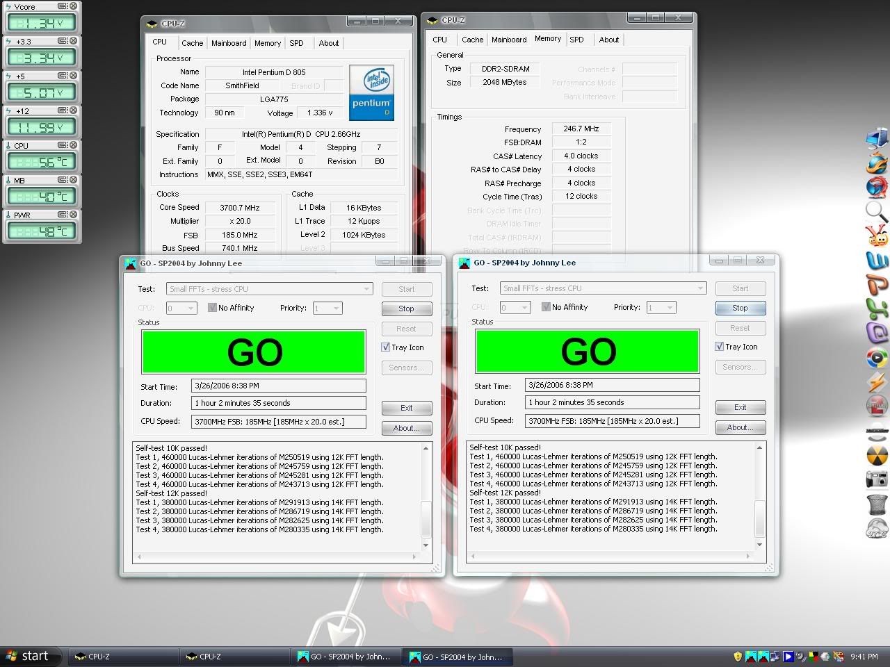Toggle Tray Icon checkbox in left SP2004

(x=386, y=347)
